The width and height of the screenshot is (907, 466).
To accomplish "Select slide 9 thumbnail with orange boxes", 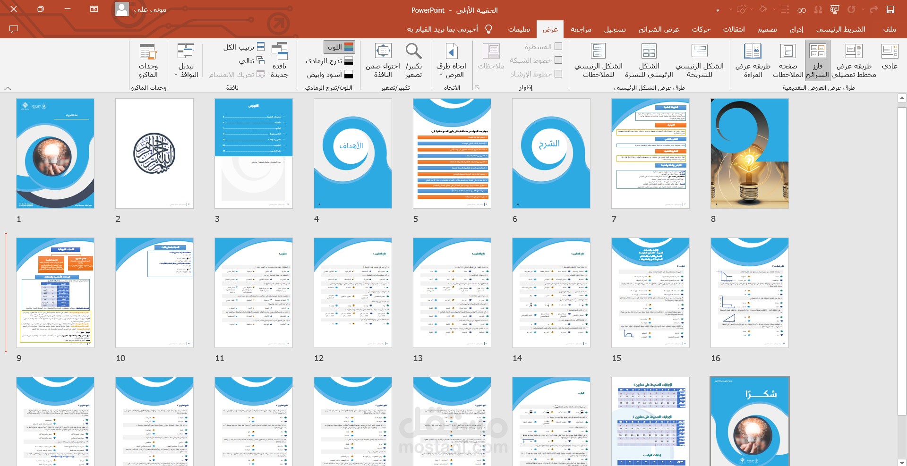I will coord(55,293).
